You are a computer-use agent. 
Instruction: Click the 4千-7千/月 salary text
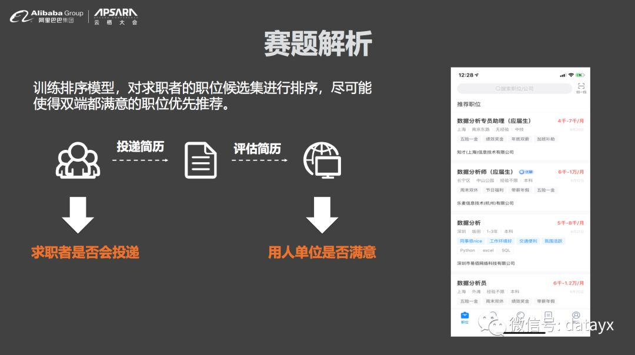[570, 121]
